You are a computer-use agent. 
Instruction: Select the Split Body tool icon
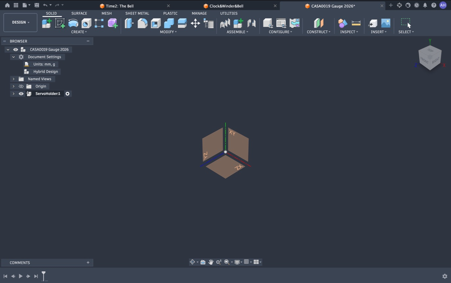[182, 23]
